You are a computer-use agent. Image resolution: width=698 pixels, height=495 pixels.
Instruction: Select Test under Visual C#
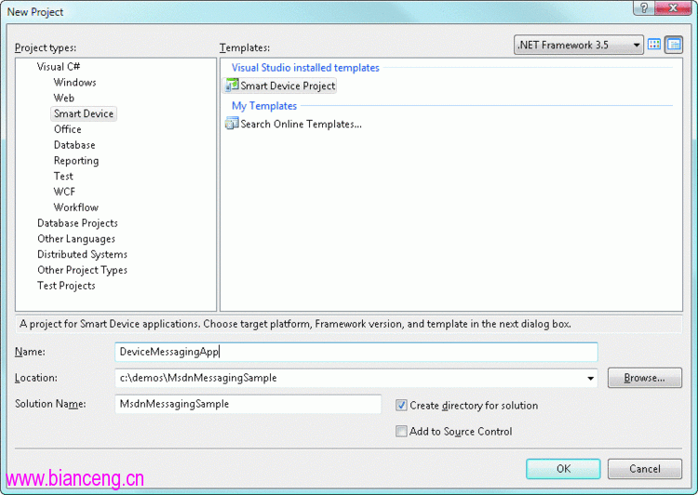(63, 176)
